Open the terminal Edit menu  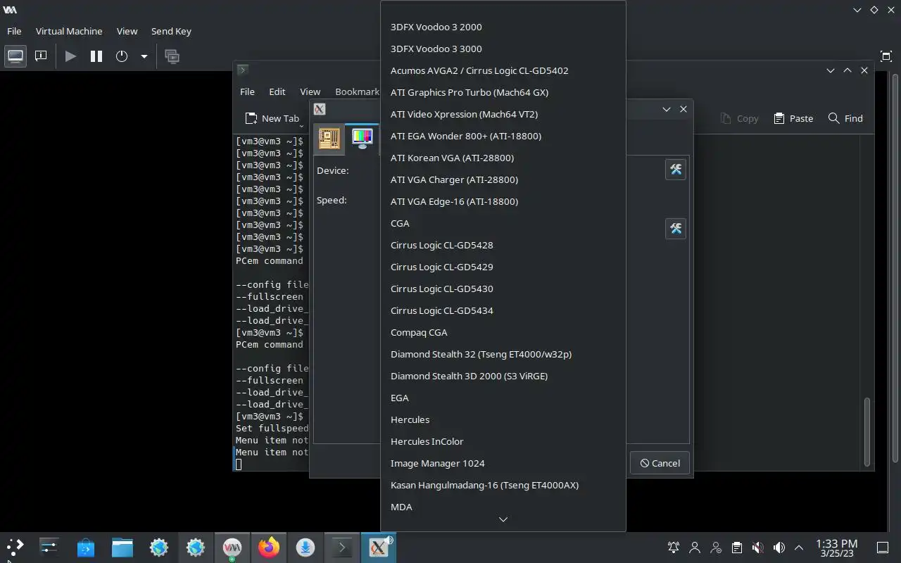(277, 91)
